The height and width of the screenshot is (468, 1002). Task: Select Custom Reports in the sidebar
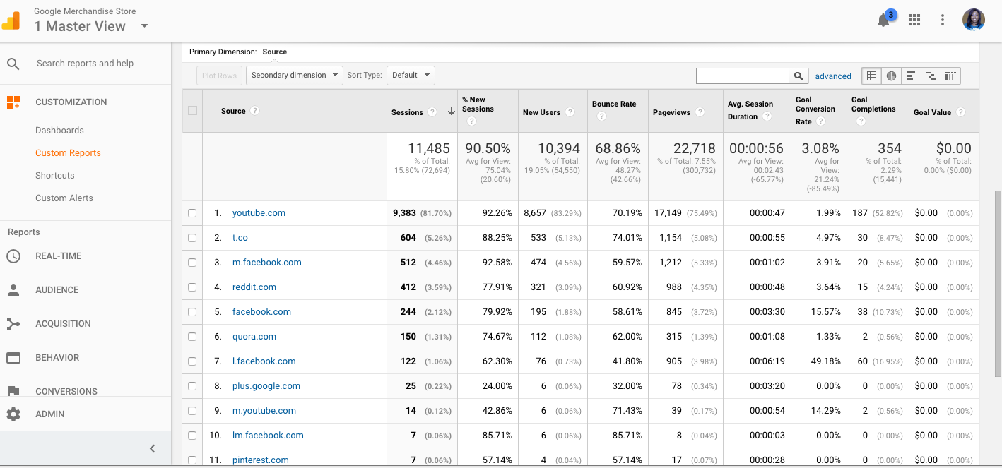tap(68, 153)
